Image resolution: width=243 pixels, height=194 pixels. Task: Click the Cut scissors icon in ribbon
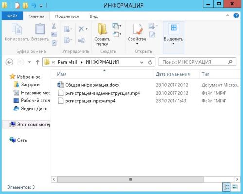pos(54,26)
